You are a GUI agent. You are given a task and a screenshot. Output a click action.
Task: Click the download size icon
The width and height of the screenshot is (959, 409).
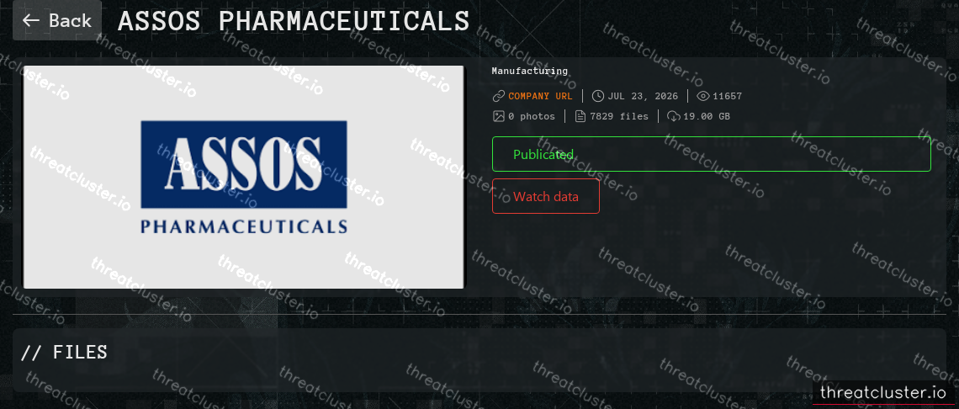pos(673,116)
